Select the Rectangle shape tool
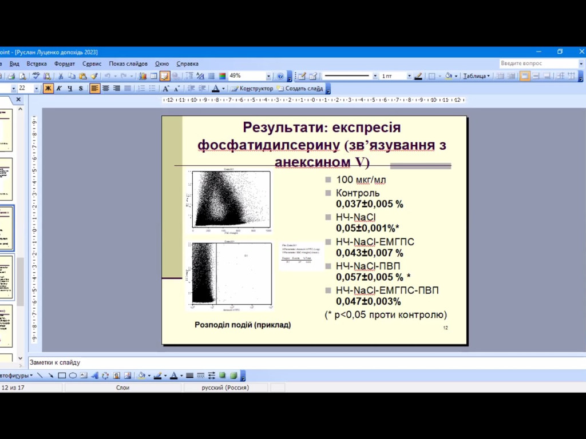The height and width of the screenshot is (439, 586). (x=62, y=376)
